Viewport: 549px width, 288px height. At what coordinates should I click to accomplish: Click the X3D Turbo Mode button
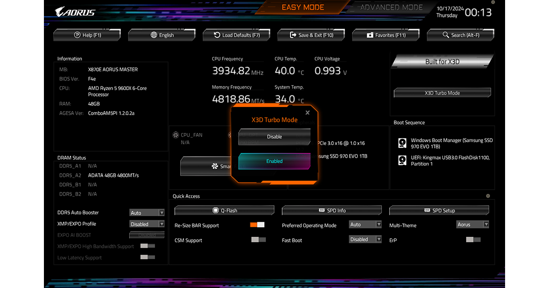coord(442,93)
